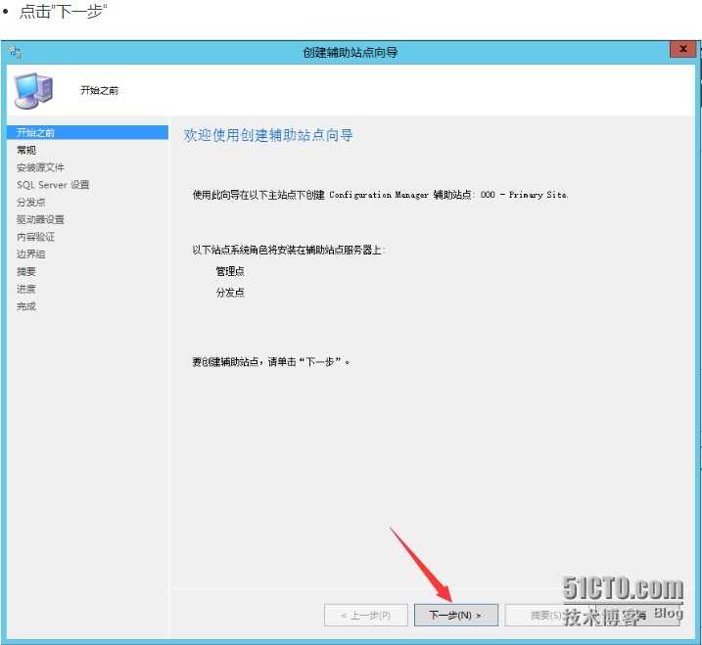The height and width of the screenshot is (645, 702).
Task: Click the wizard title bar icon
Action: [x=16, y=53]
